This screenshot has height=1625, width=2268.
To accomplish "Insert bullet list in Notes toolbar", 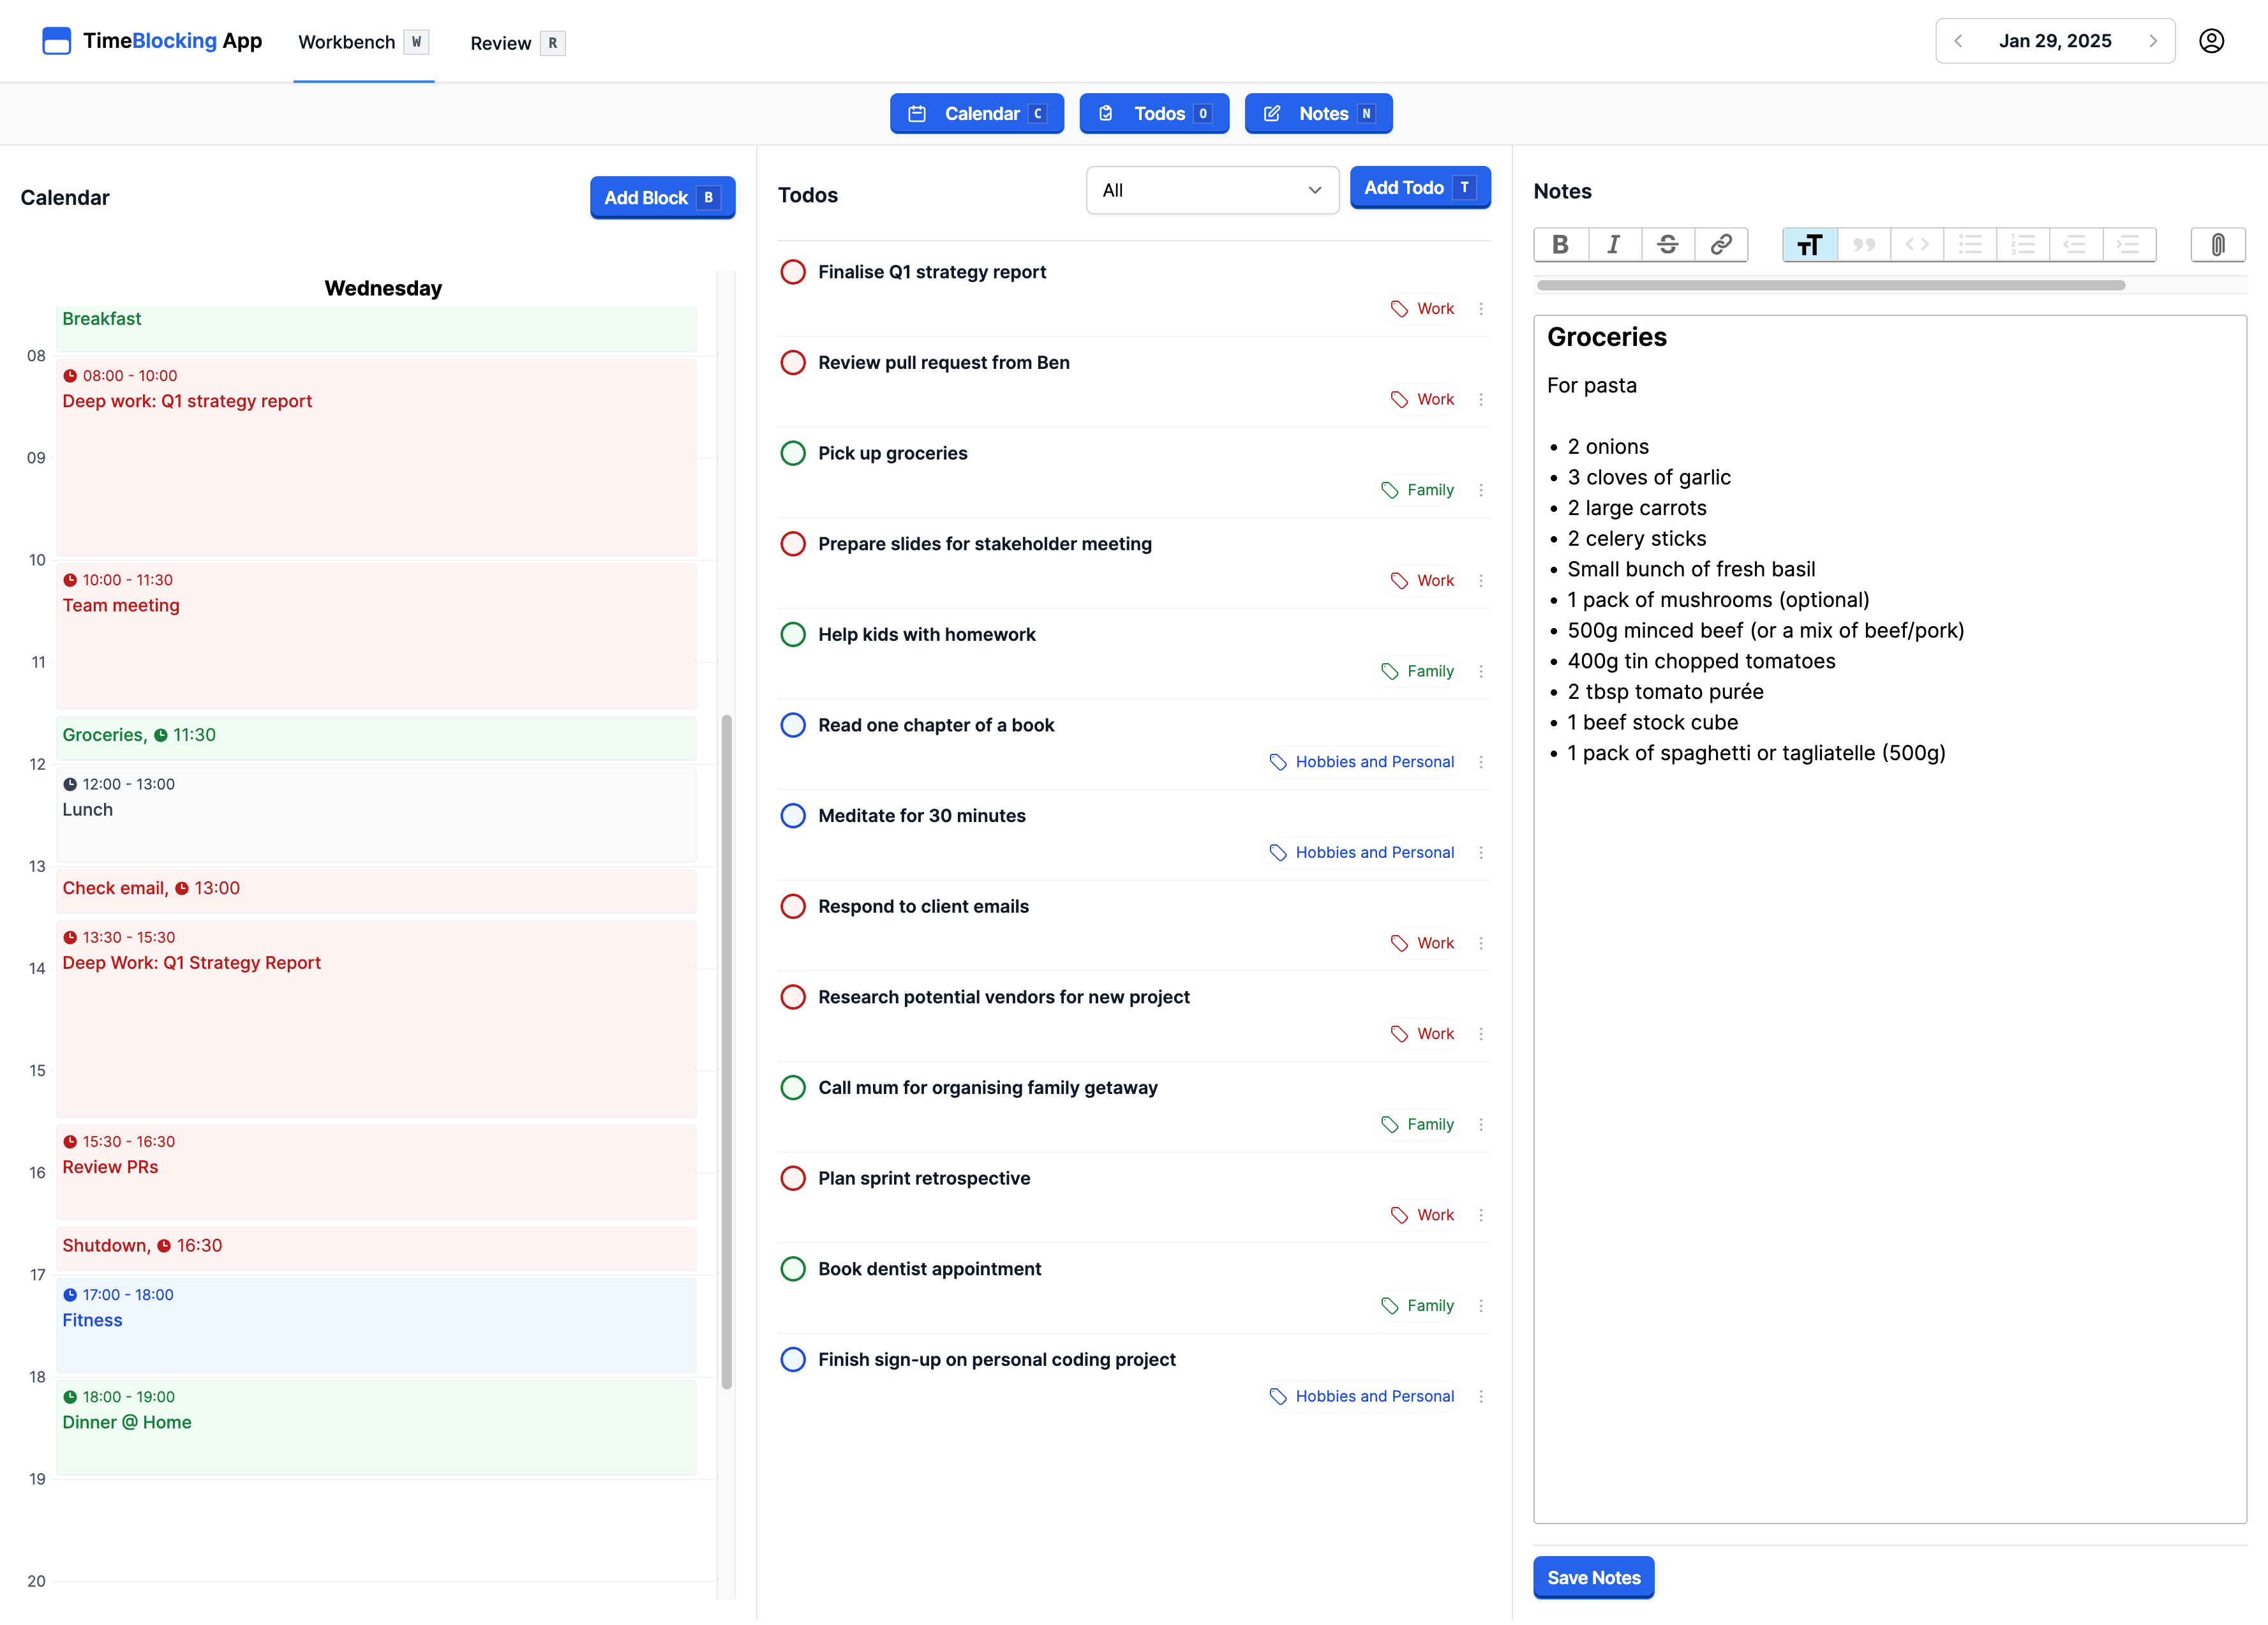I will (1969, 244).
